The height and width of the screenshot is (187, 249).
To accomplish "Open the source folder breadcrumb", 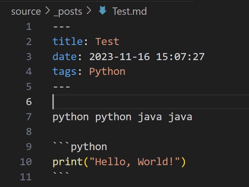I will [26, 11].
